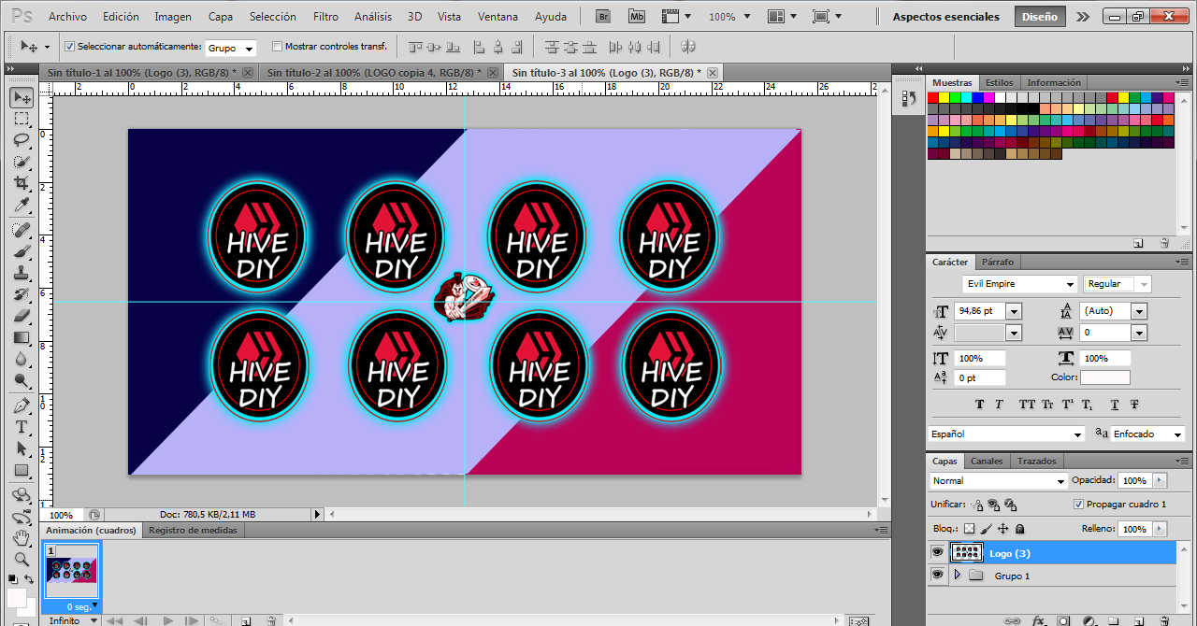Select the Zoom tool in the toolbox
The height and width of the screenshot is (626, 1197).
pos(22,560)
